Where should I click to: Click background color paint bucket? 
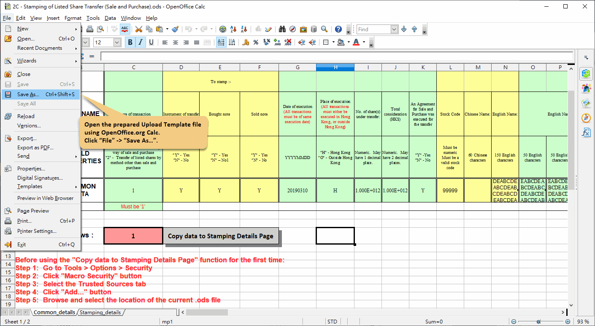click(x=341, y=42)
